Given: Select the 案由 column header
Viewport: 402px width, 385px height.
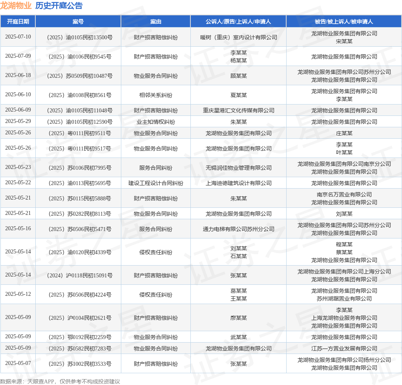Looking at the screenshot, I should [155, 22].
